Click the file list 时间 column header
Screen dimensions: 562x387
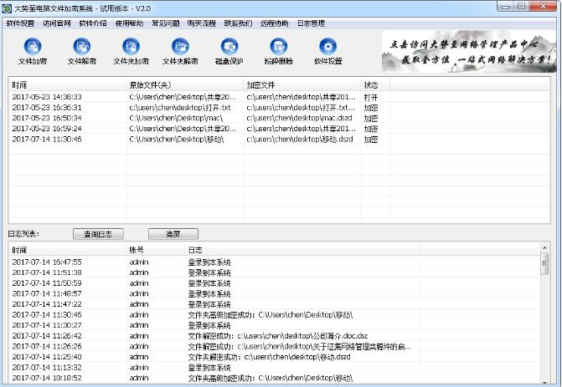[x=68, y=84]
